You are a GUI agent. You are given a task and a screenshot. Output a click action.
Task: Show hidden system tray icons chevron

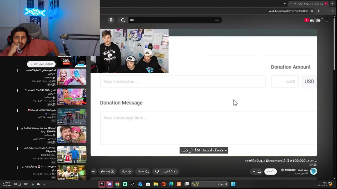(x=44, y=184)
